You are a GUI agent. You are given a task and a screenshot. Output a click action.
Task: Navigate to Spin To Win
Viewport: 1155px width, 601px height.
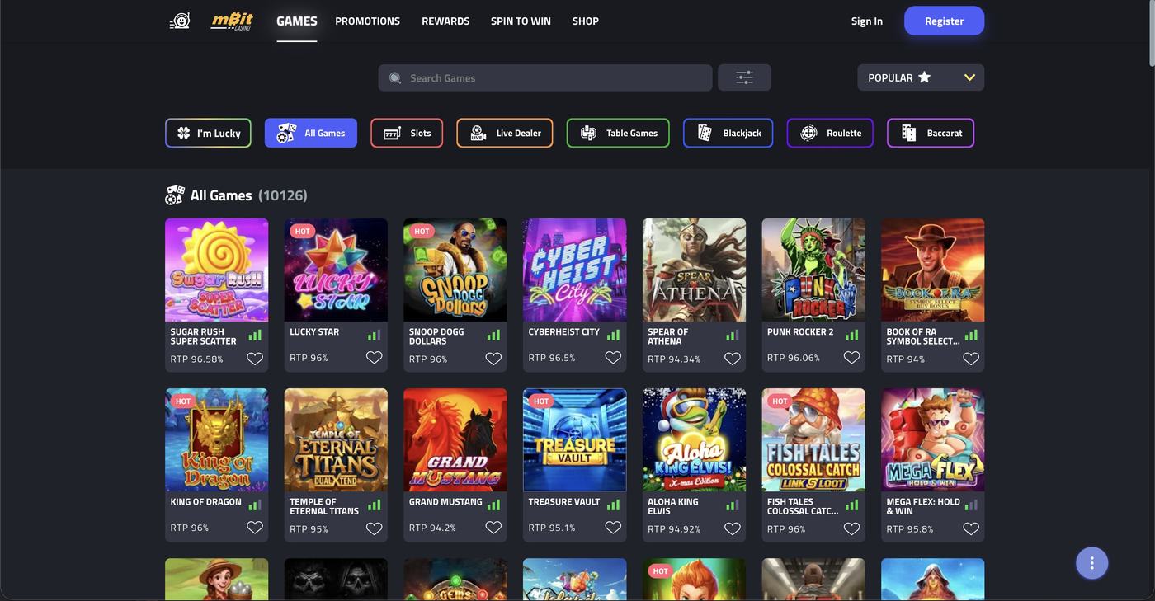click(521, 21)
